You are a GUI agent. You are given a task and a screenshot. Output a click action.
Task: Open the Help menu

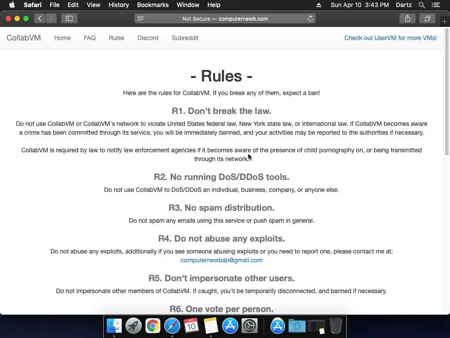(x=214, y=5)
